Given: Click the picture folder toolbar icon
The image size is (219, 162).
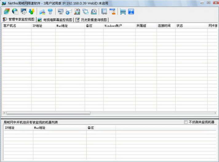Looking at the screenshot, I should pos(42,12).
